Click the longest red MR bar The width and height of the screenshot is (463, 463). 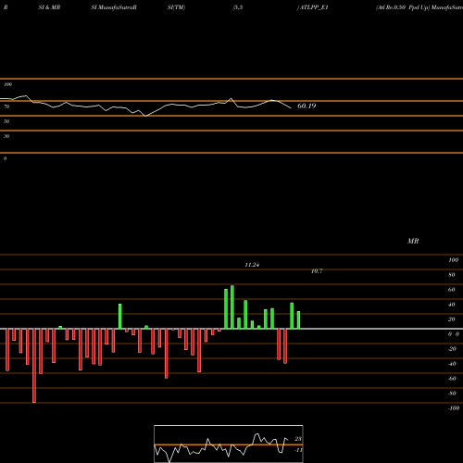[34, 366]
